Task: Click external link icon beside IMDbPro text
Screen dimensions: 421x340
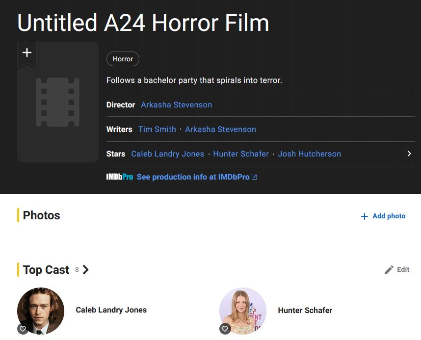Action: pos(254,177)
